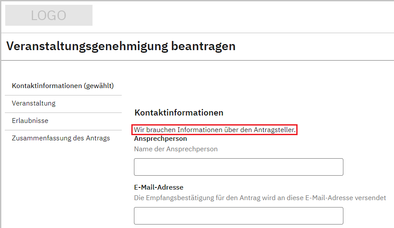Click the E-Mail-Adresse field label
Screen dimensions: 394x228
(158, 187)
